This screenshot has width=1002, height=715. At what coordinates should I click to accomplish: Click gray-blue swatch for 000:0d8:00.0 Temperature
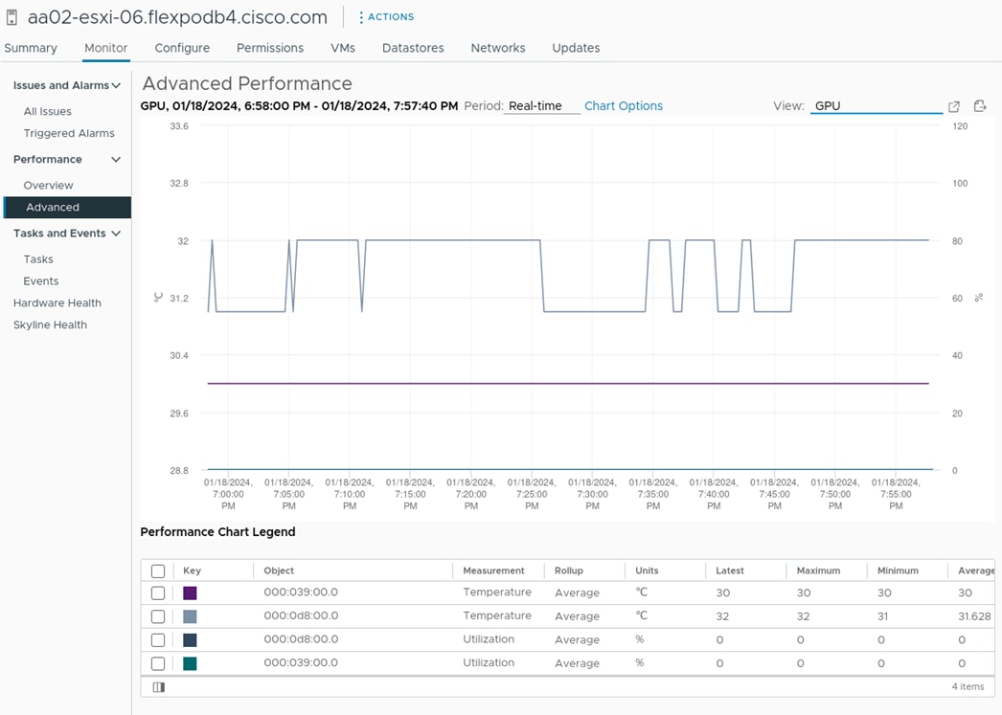pos(190,616)
